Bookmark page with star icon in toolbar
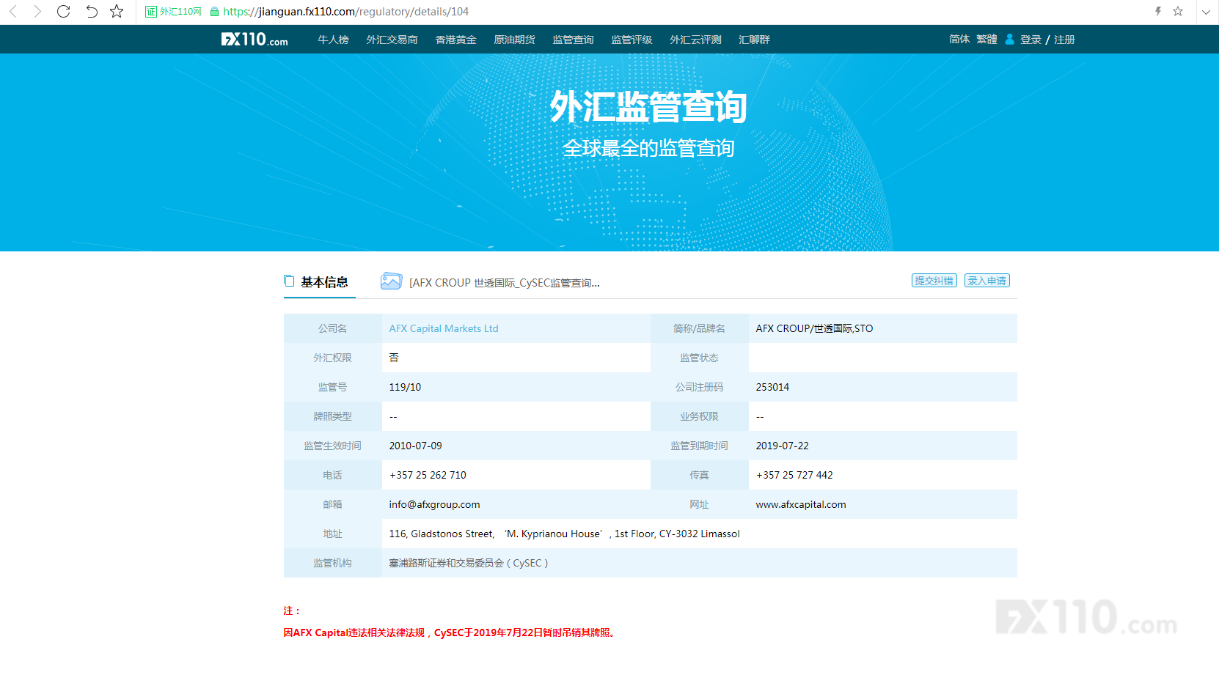Screen dimensions: 1219x675 (x=117, y=11)
